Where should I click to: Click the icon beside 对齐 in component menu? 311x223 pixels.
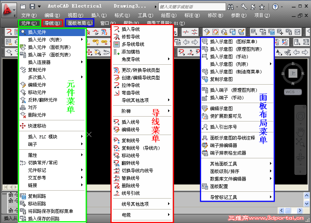[23, 108]
